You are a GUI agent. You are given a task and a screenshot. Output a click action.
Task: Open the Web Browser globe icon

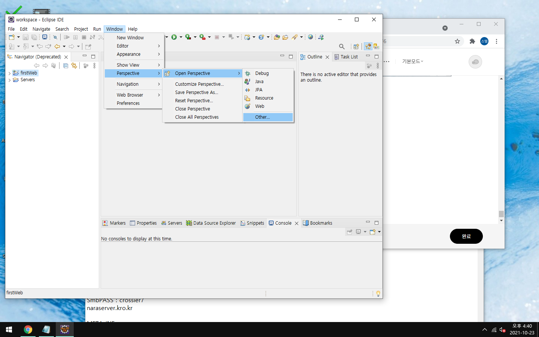point(310,37)
